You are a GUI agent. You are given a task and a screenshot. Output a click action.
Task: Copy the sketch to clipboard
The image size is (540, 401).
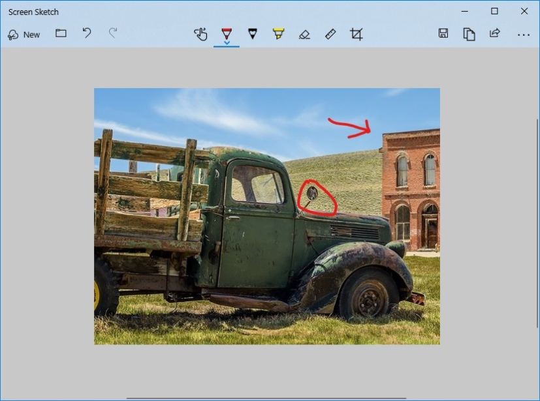(469, 34)
